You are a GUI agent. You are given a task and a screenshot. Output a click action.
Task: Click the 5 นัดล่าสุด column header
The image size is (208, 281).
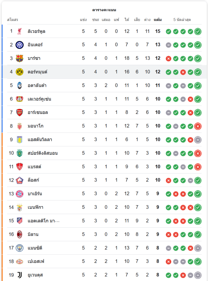click(x=182, y=20)
